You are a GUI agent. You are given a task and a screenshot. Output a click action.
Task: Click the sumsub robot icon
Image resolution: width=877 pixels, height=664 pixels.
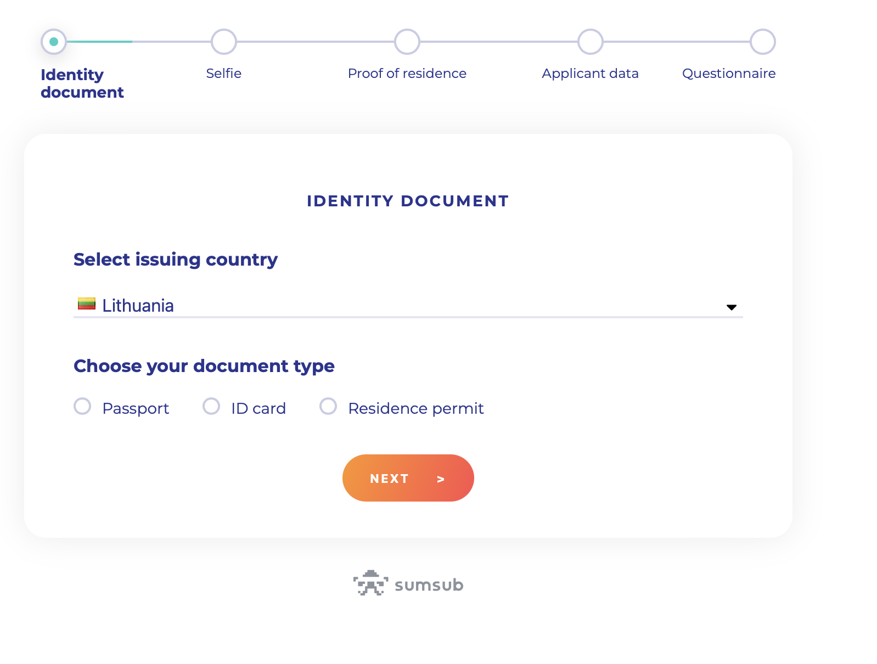pos(371,583)
